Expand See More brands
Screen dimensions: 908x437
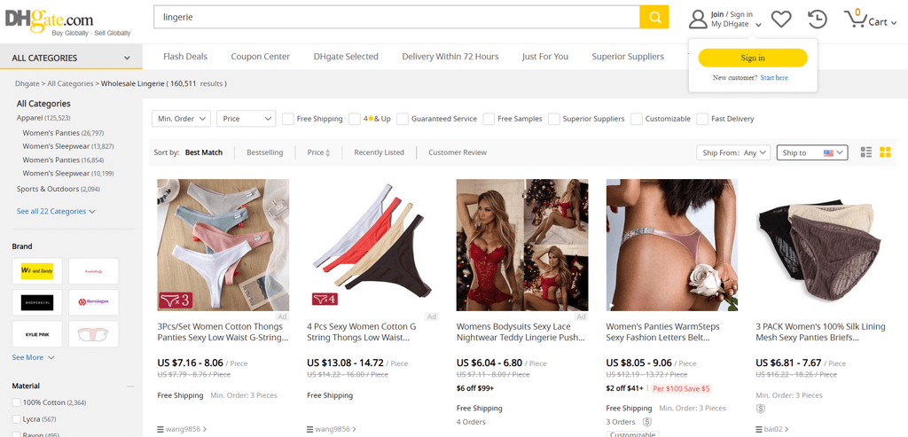(33, 358)
